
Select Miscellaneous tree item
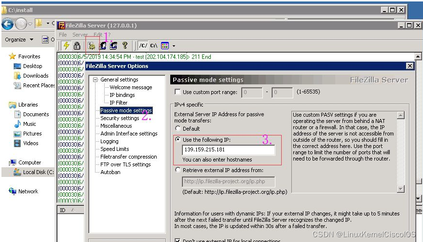pyautogui.click(x=116, y=126)
